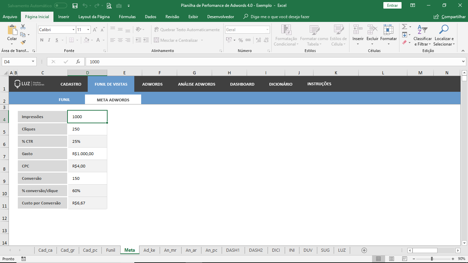Switch to the Ad_ke sheet tab
This screenshot has width=468, height=263.
tap(149, 250)
